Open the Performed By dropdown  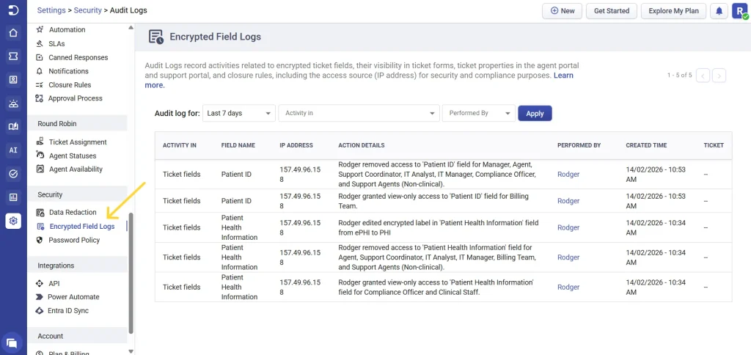tap(478, 114)
